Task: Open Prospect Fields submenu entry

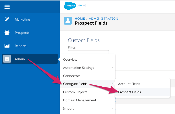Action: 143,92
